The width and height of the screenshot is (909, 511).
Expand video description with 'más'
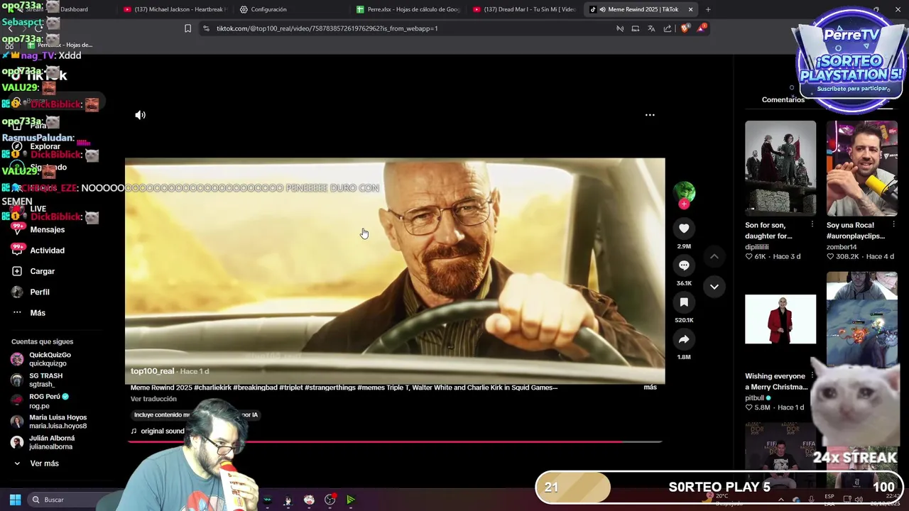(x=650, y=388)
